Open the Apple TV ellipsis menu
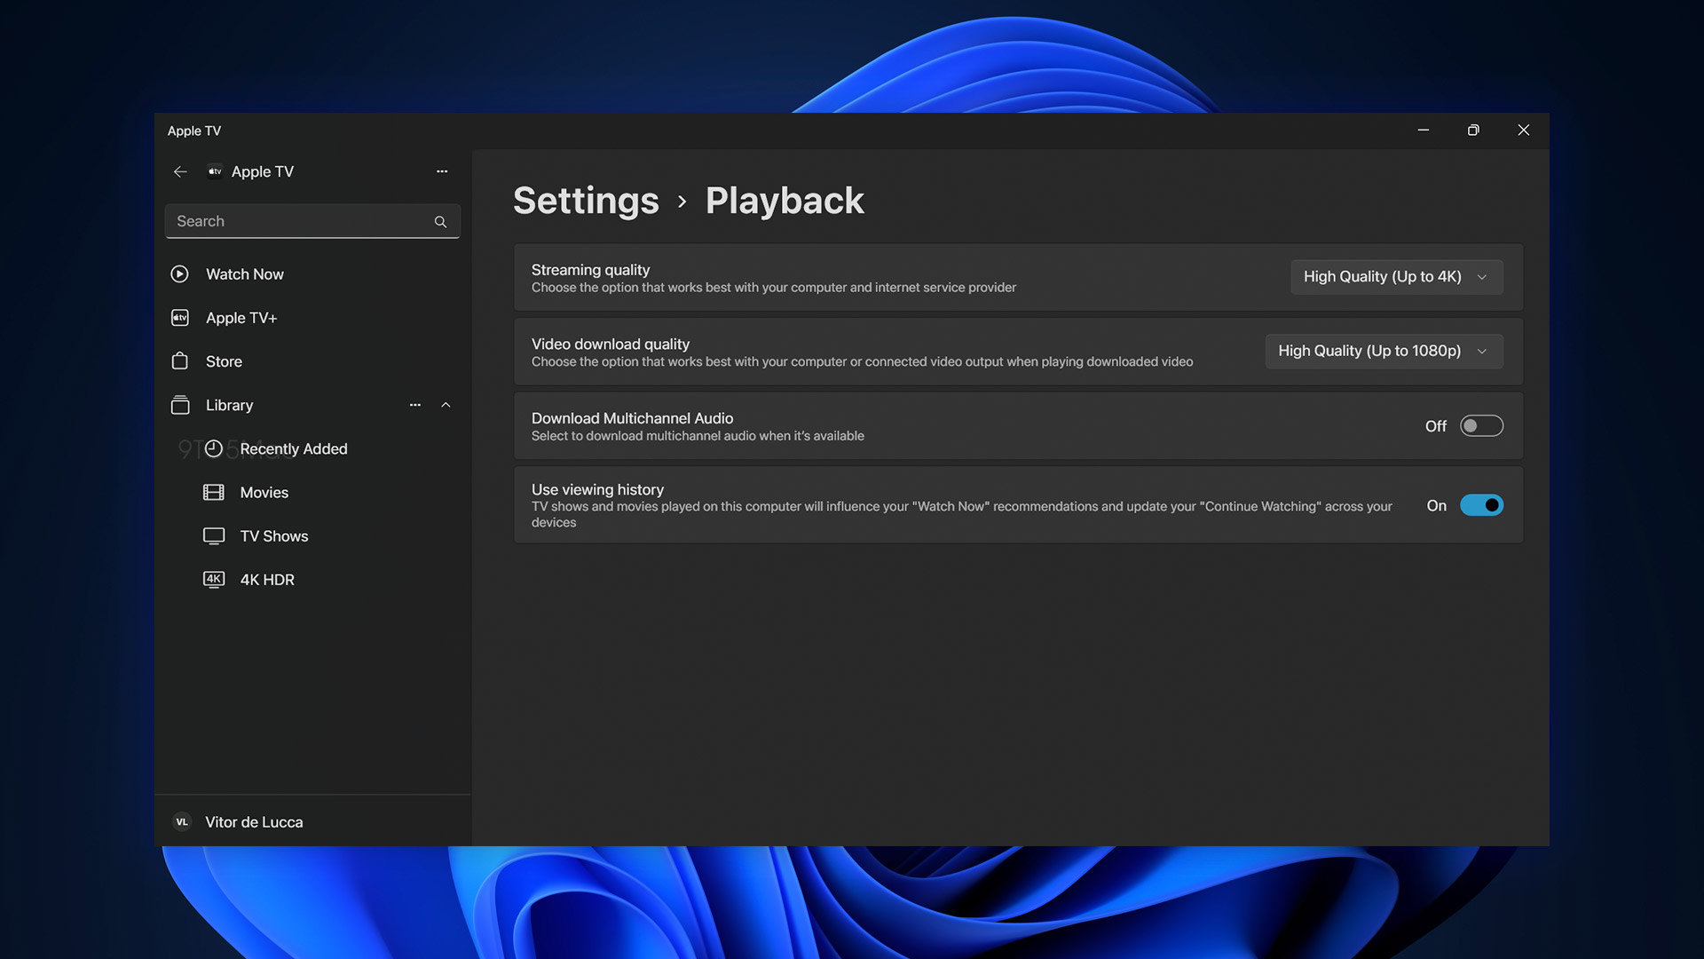Screen dimensions: 1704x959 click(x=442, y=171)
